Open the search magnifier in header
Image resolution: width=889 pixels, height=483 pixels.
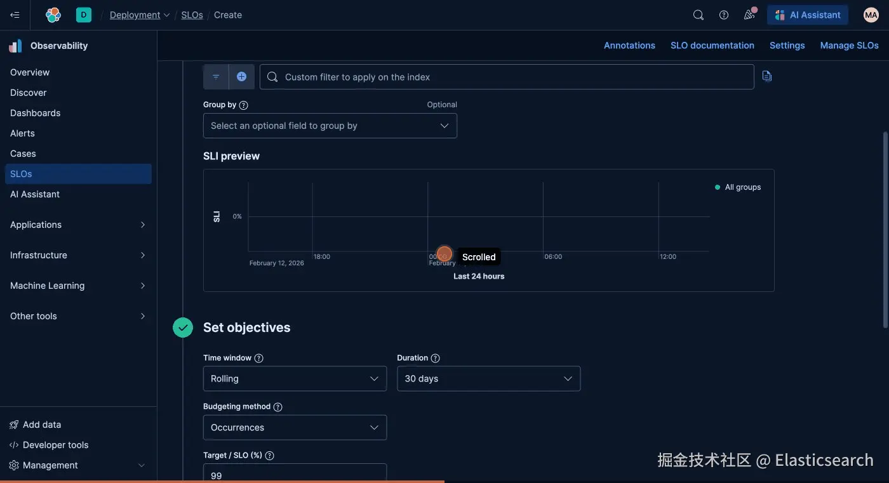(x=698, y=15)
